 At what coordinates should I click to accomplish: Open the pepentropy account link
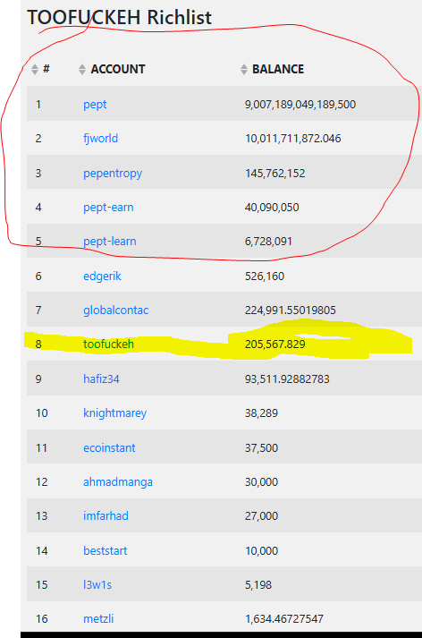point(113,174)
